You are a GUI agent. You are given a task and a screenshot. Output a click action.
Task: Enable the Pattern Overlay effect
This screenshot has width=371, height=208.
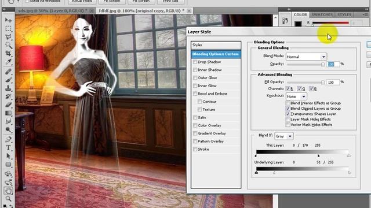(x=195, y=141)
